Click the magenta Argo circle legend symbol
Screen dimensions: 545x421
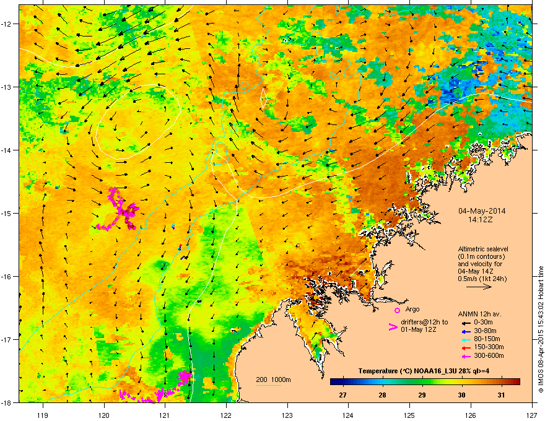[x=397, y=310]
